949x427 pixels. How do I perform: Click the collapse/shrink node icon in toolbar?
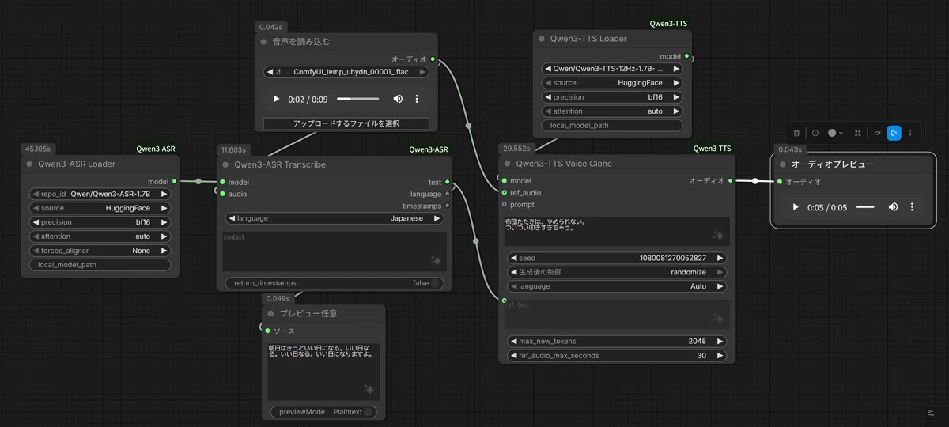857,133
